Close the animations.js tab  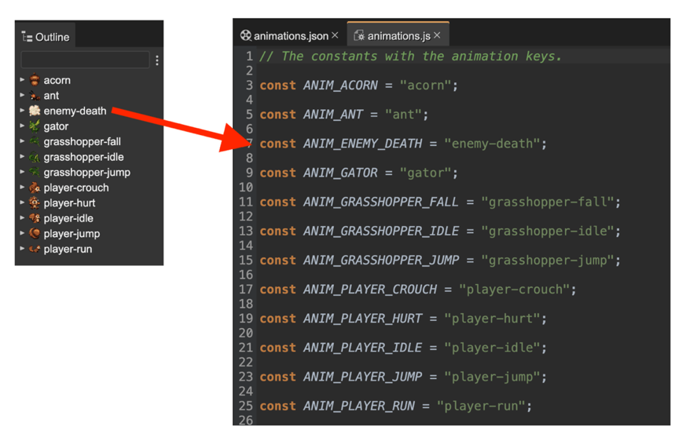click(x=437, y=35)
